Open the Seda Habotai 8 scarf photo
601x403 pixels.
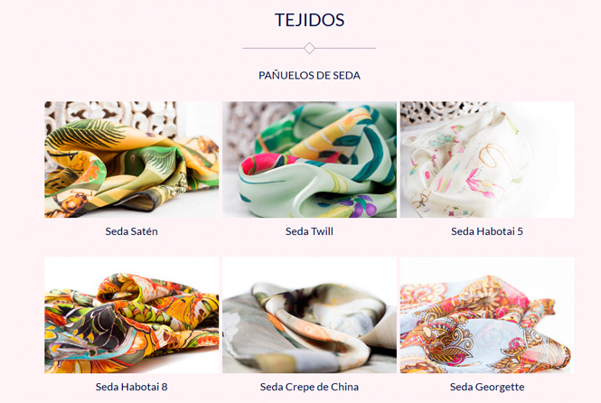[x=131, y=314]
